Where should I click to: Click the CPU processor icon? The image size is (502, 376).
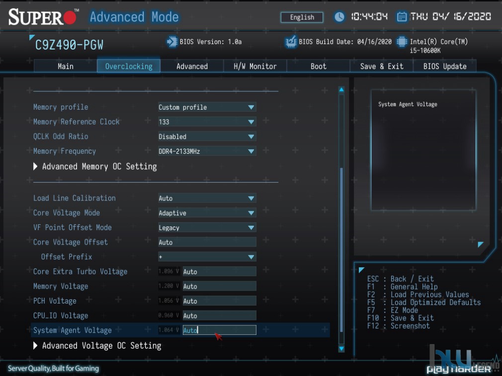point(402,42)
